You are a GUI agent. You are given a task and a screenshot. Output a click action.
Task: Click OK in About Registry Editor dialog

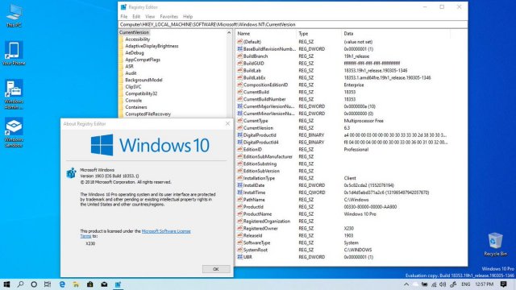click(x=216, y=269)
